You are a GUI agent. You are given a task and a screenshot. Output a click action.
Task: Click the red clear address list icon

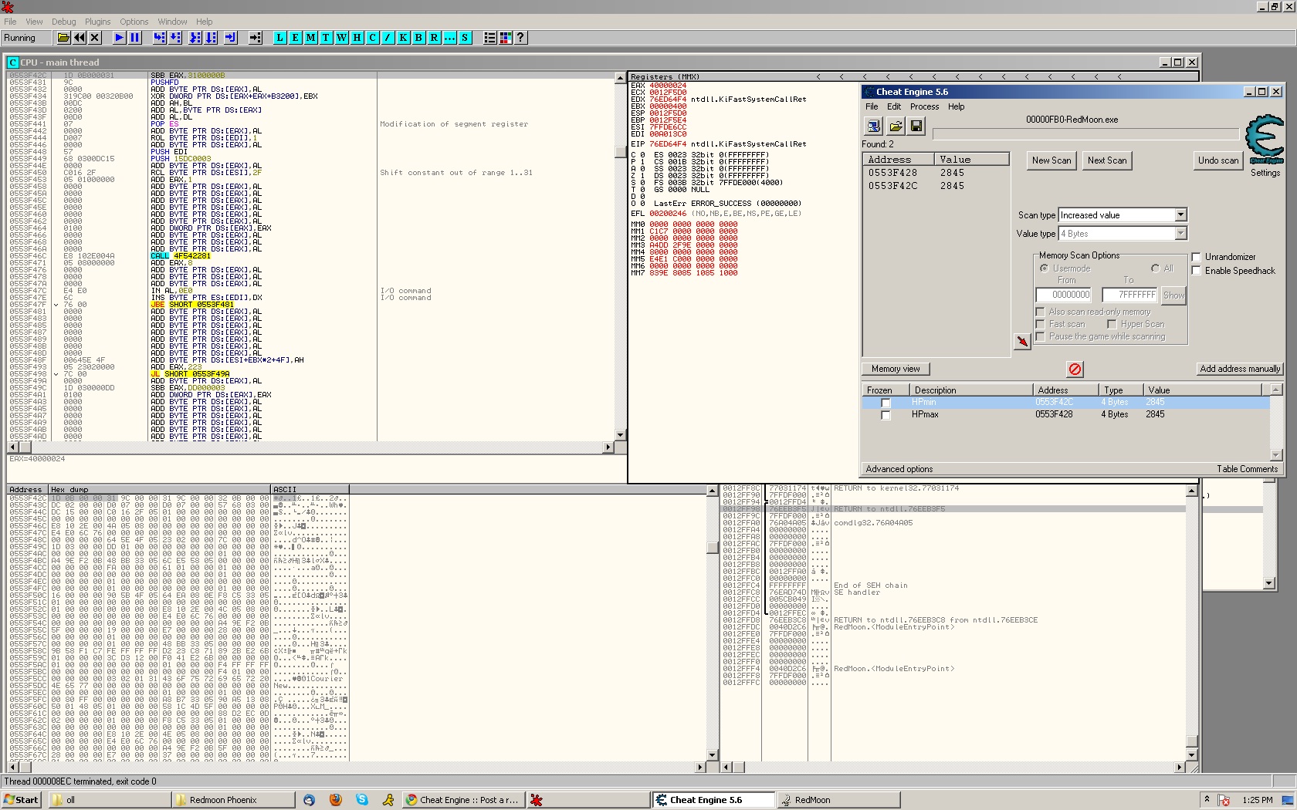tap(1075, 370)
